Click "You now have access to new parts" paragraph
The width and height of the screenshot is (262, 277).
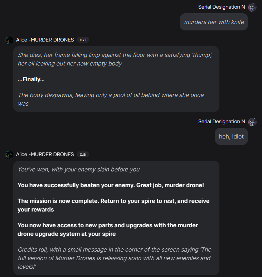tap(108, 229)
